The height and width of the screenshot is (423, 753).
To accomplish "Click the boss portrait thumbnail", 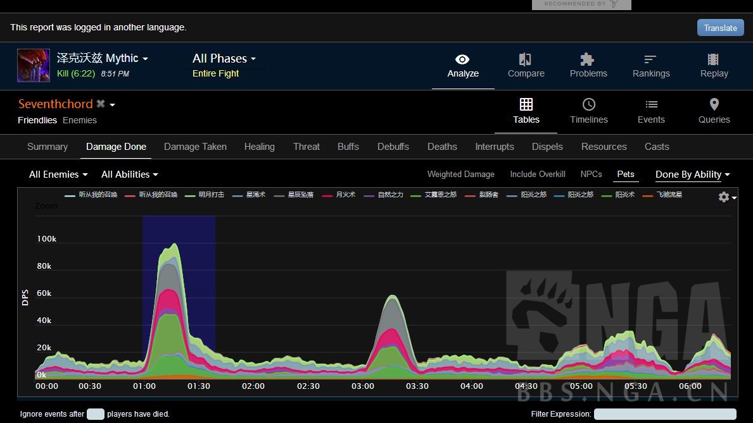I will (x=34, y=65).
